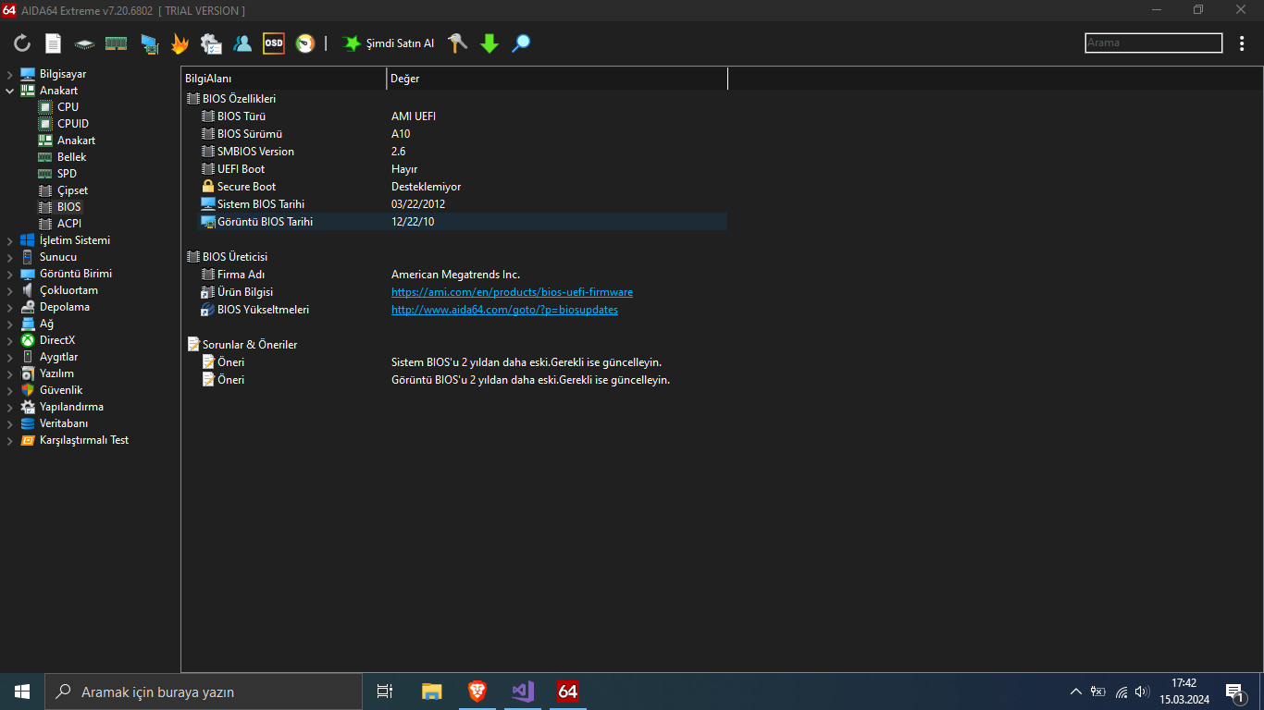Open the aida64.com biosupdates link
Screen dimensions: 1264x710
[504, 310]
